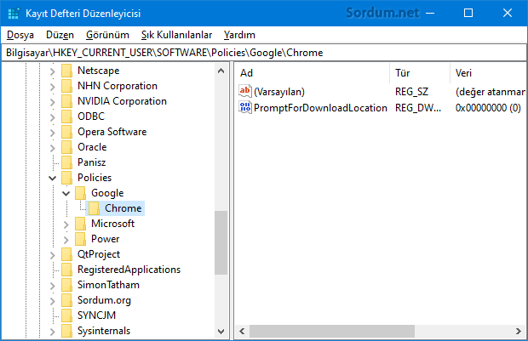Image resolution: width=528 pixels, height=341 pixels.
Task: Select the Policies key label
Action: (95, 178)
